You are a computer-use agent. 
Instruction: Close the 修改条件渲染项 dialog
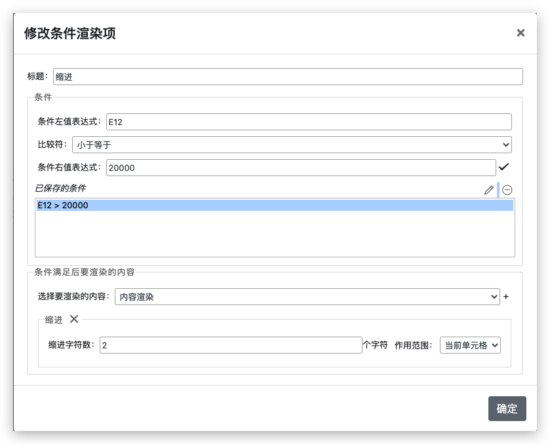(521, 33)
